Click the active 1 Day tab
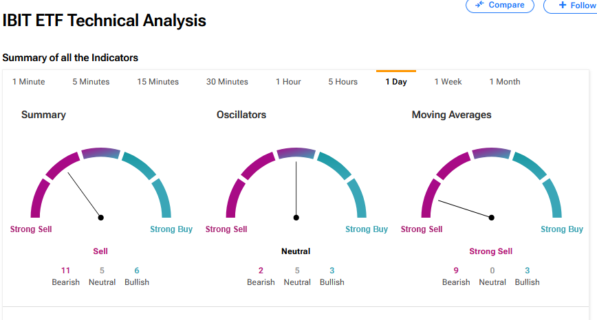Image resolution: width=597 pixels, height=320 pixels. click(395, 82)
